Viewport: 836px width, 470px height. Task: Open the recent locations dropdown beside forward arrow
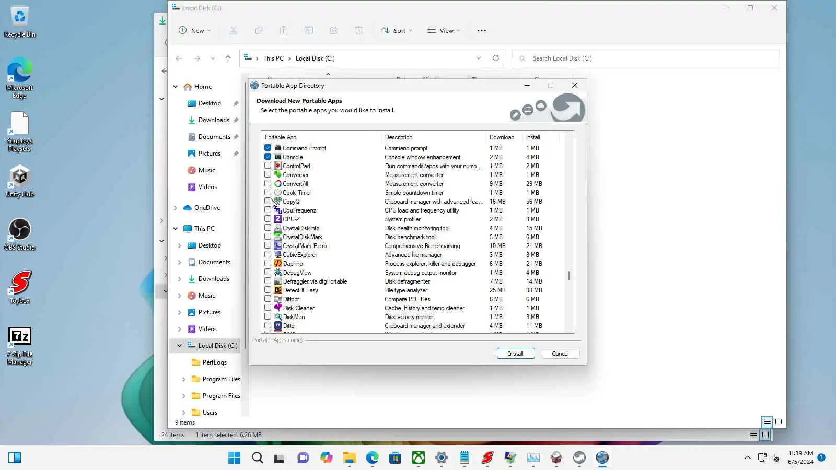(213, 58)
